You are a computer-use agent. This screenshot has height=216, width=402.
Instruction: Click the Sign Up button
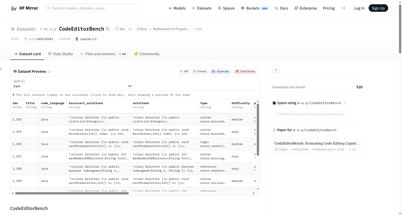(x=378, y=8)
